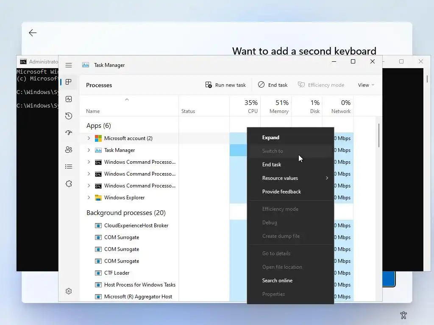Image resolution: width=434 pixels, height=325 pixels.
Task: Choose End task in the context menu
Action: tap(290, 165)
